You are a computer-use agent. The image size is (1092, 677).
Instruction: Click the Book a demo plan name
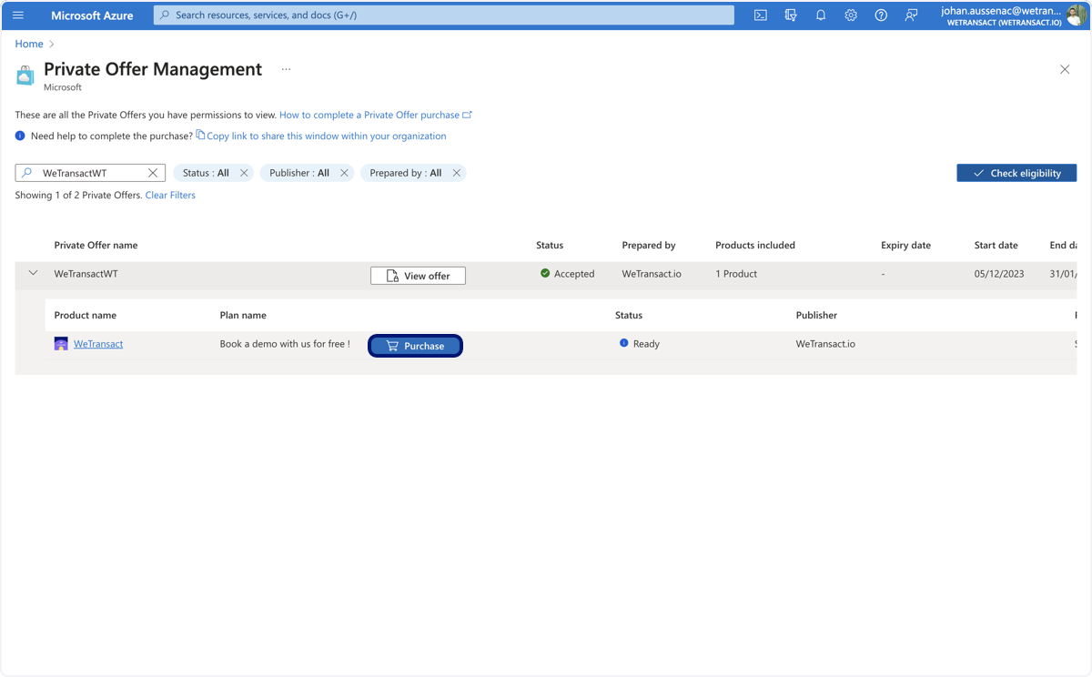(285, 344)
